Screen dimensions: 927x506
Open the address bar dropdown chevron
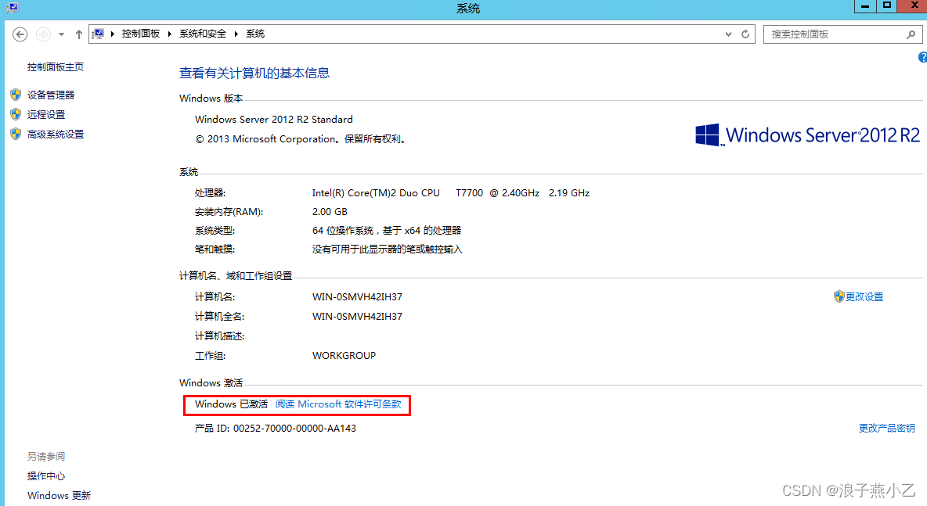pyautogui.click(x=728, y=34)
